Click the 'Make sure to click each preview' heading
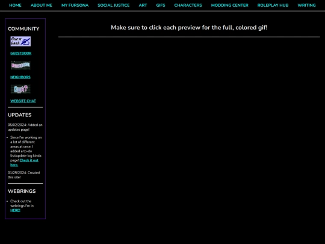This screenshot has height=244, width=325. (189, 28)
